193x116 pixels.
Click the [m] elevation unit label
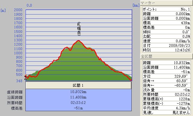[x=3, y=10]
